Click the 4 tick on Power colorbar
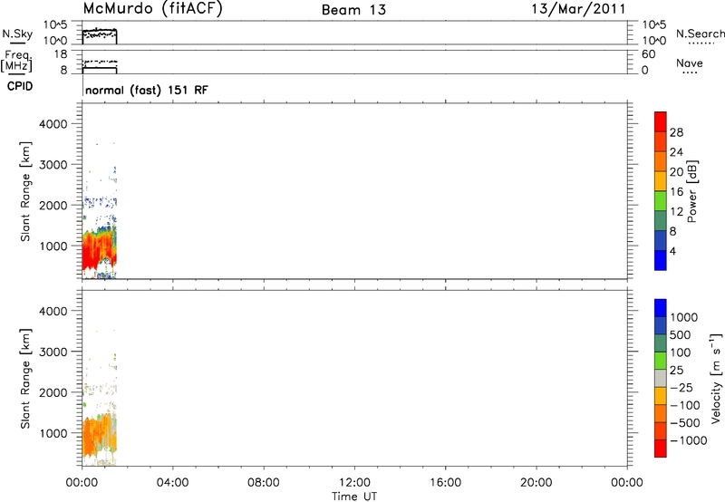 coord(672,251)
